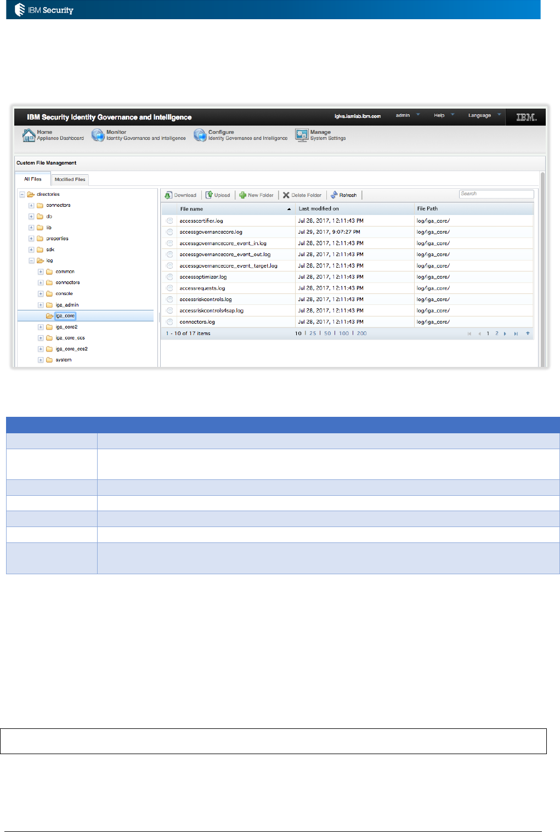This screenshot has height=832, width=560.
Task: Click the directories root folder icon
Action: pos(31,194)
